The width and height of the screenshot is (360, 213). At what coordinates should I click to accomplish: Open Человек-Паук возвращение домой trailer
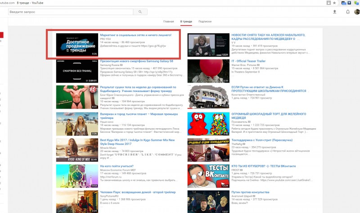[138, 192]
